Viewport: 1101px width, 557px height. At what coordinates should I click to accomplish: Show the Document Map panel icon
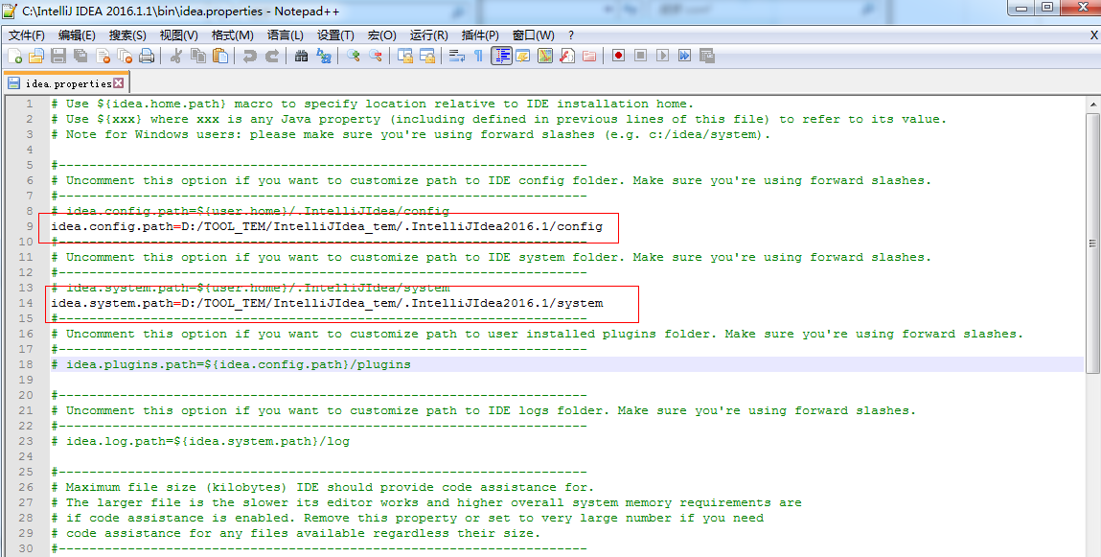545,57
